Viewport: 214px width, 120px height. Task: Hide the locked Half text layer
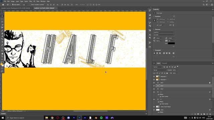click(154, 83)
